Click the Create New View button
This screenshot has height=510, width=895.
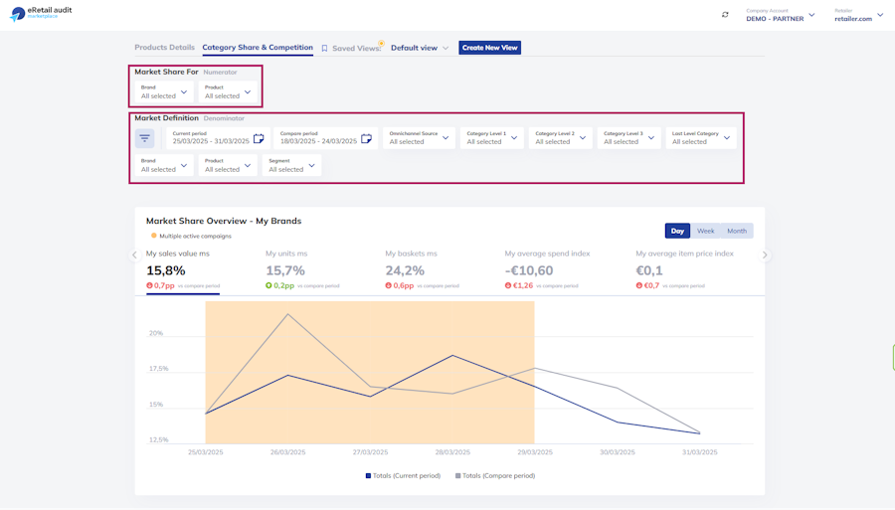(489, 48)
